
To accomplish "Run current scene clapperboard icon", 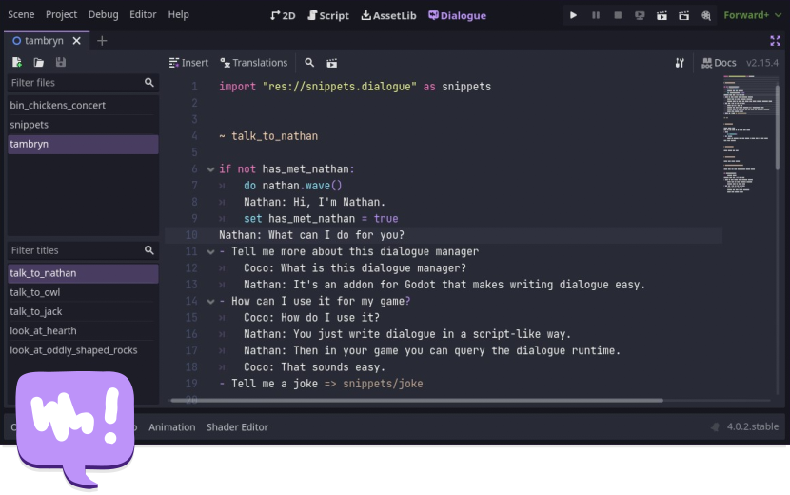I will 662,15.
